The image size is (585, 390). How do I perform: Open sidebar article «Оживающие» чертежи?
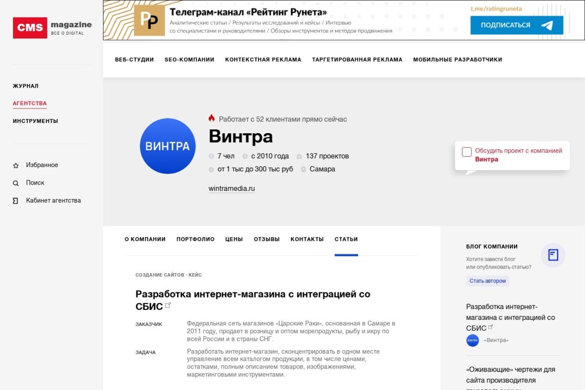click(x=510, y=379)
